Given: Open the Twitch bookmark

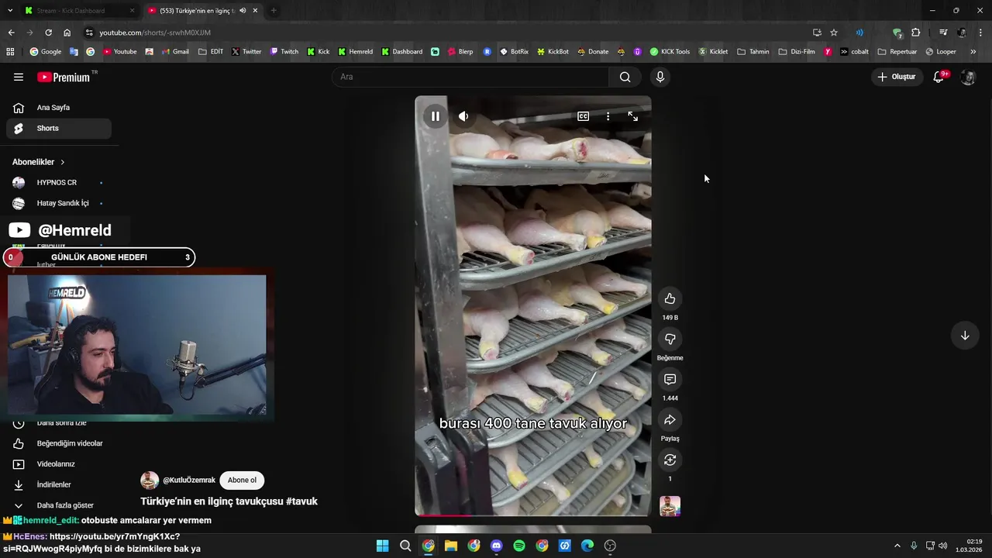Looking at the screenshot, I should pos(284,52).
